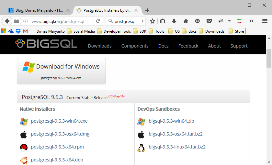Show bookmarks list icon in toolbar
The width and height of the screenshot is (272, 165).
pos(163,21)
